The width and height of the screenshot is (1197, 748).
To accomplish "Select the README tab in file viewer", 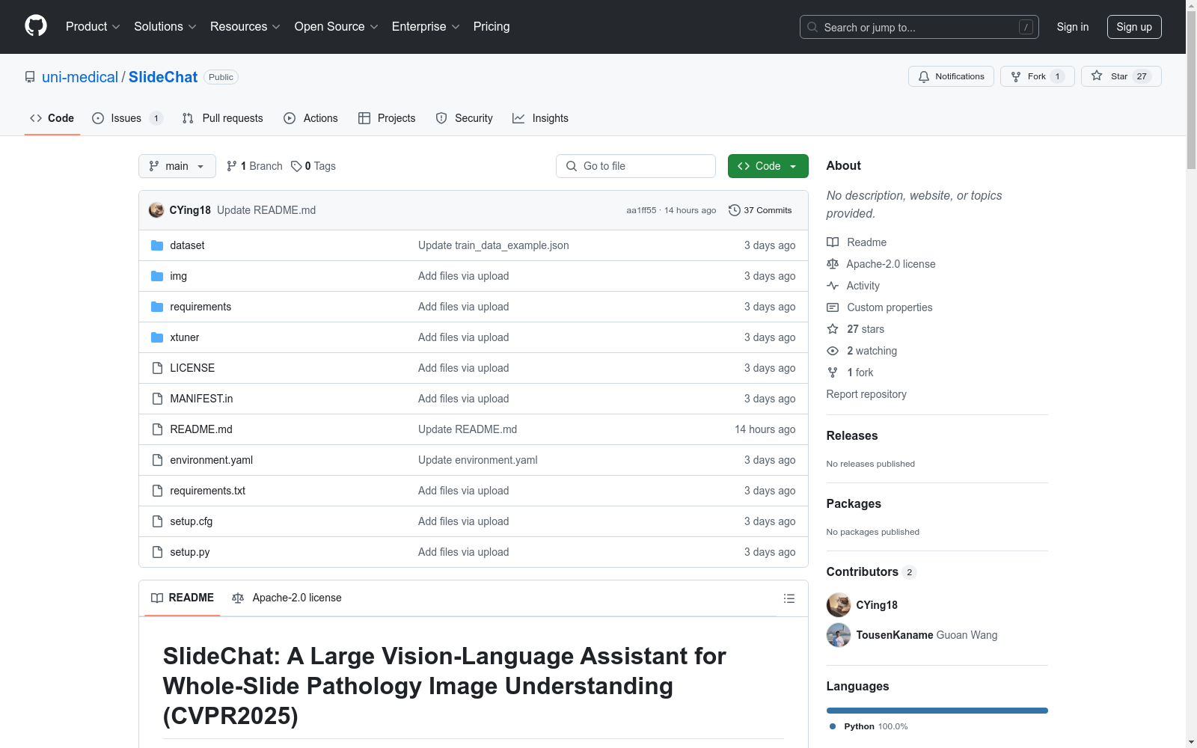I will coord(183,598).
